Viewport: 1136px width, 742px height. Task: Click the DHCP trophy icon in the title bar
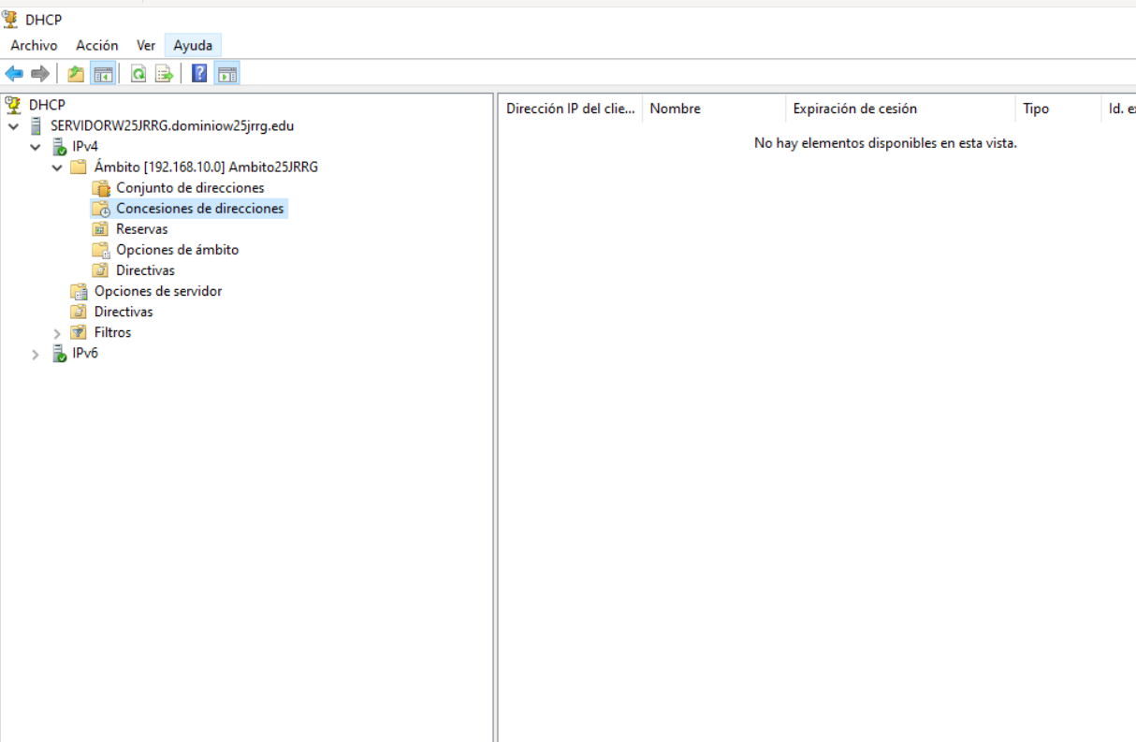pyautogui.click(x=10, y=20)
